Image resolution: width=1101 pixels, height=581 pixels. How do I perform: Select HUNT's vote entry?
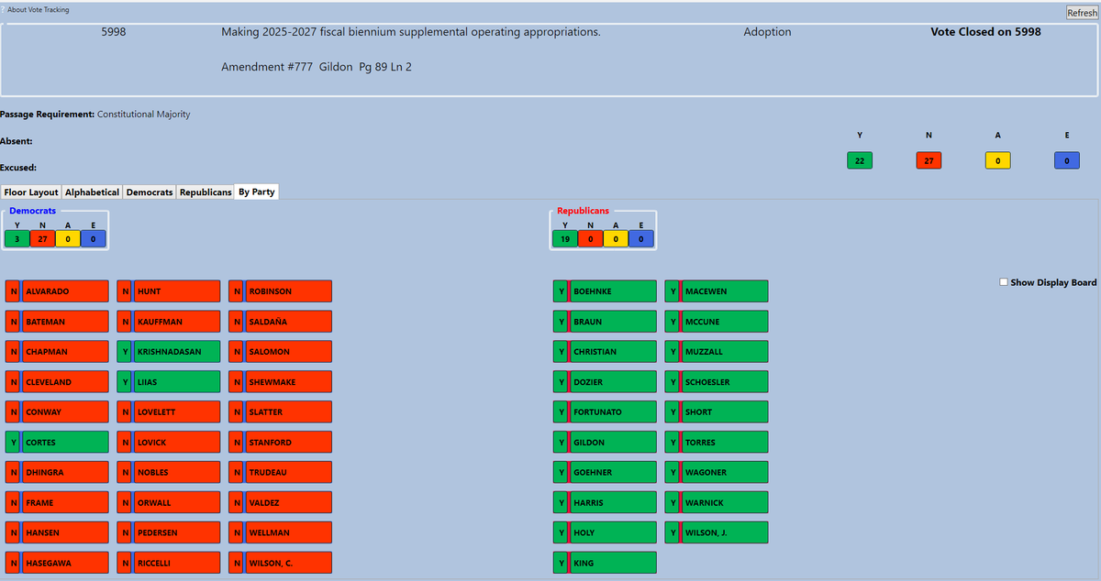pyautogui.click(x=169, y=291)
